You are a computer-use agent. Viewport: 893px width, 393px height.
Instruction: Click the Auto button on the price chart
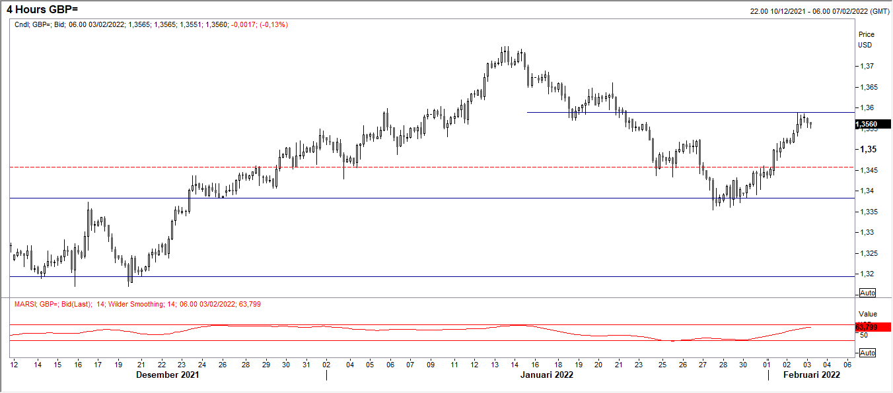coord(867,292)
